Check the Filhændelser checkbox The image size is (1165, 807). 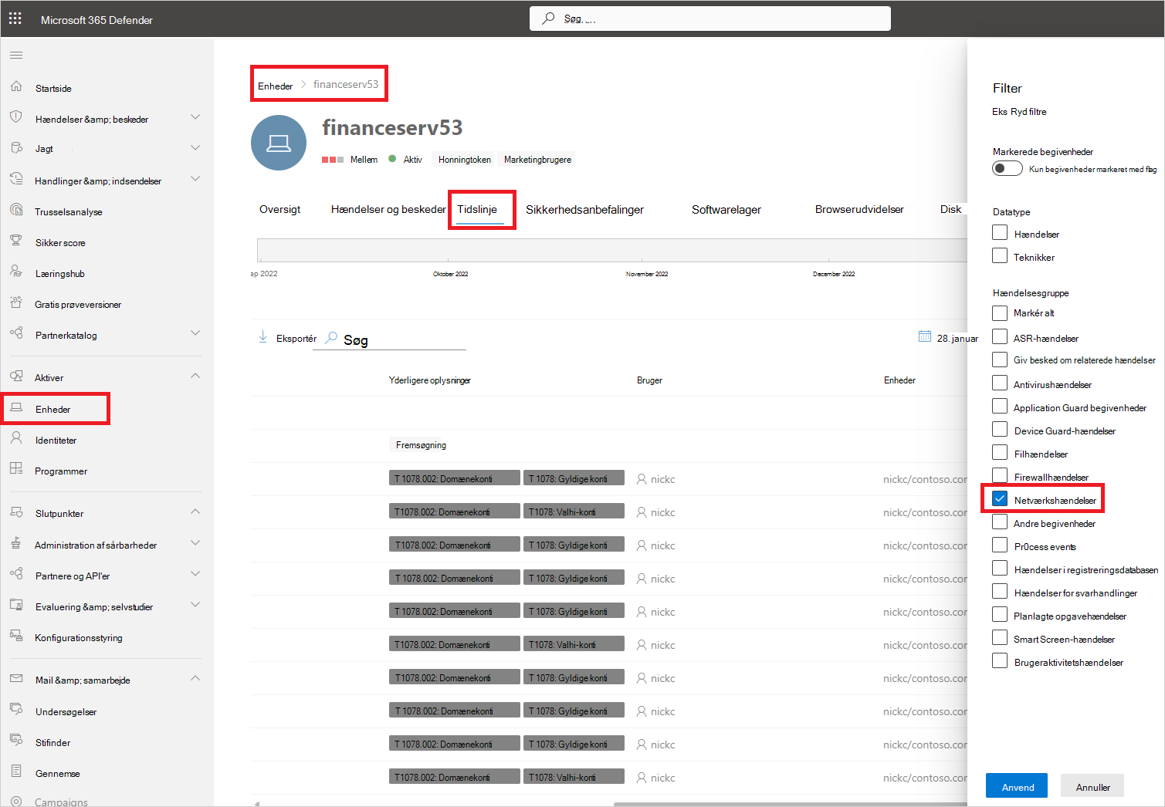[999, 453]
